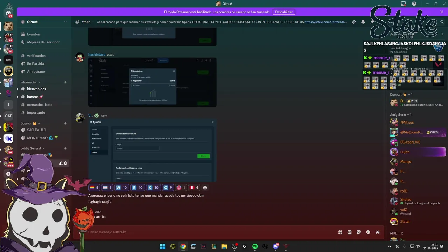Open the GIF picker
The width and height of the screenshot is (448, 252).
click(x=349, y=232)
